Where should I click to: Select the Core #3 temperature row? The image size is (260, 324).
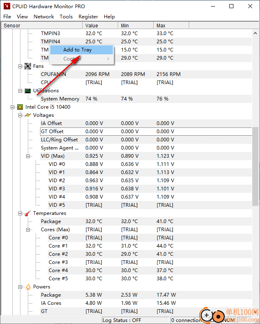[150, 262]
